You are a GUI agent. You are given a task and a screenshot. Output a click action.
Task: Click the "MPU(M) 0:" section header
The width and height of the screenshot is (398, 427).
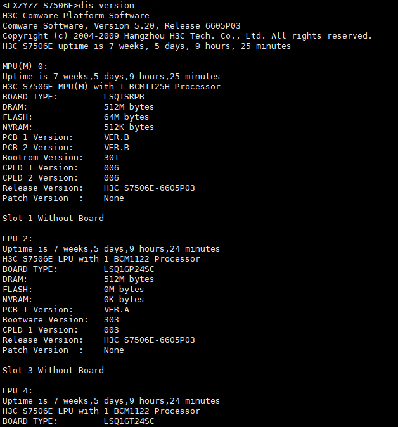[25, 67]
